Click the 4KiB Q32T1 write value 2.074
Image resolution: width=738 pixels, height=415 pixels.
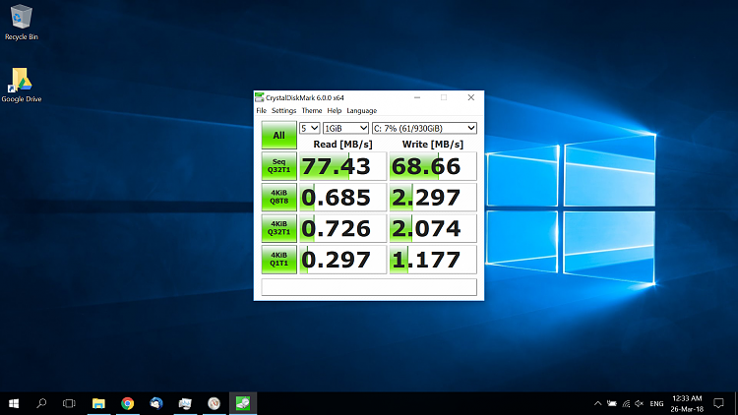433,228
